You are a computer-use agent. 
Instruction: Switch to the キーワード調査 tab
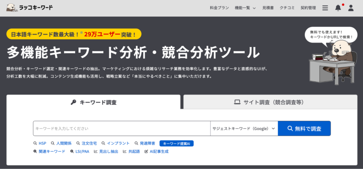pos(93,102)
